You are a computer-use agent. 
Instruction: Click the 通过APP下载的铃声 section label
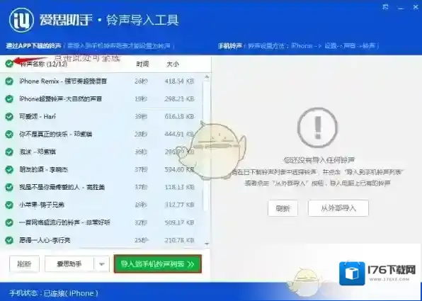click(x=34, y=46)
